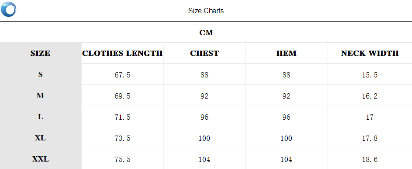Click the 71.5 clothes length value
Image resolution: width=412 pixels, height=169 pixels.
(122, 118)
